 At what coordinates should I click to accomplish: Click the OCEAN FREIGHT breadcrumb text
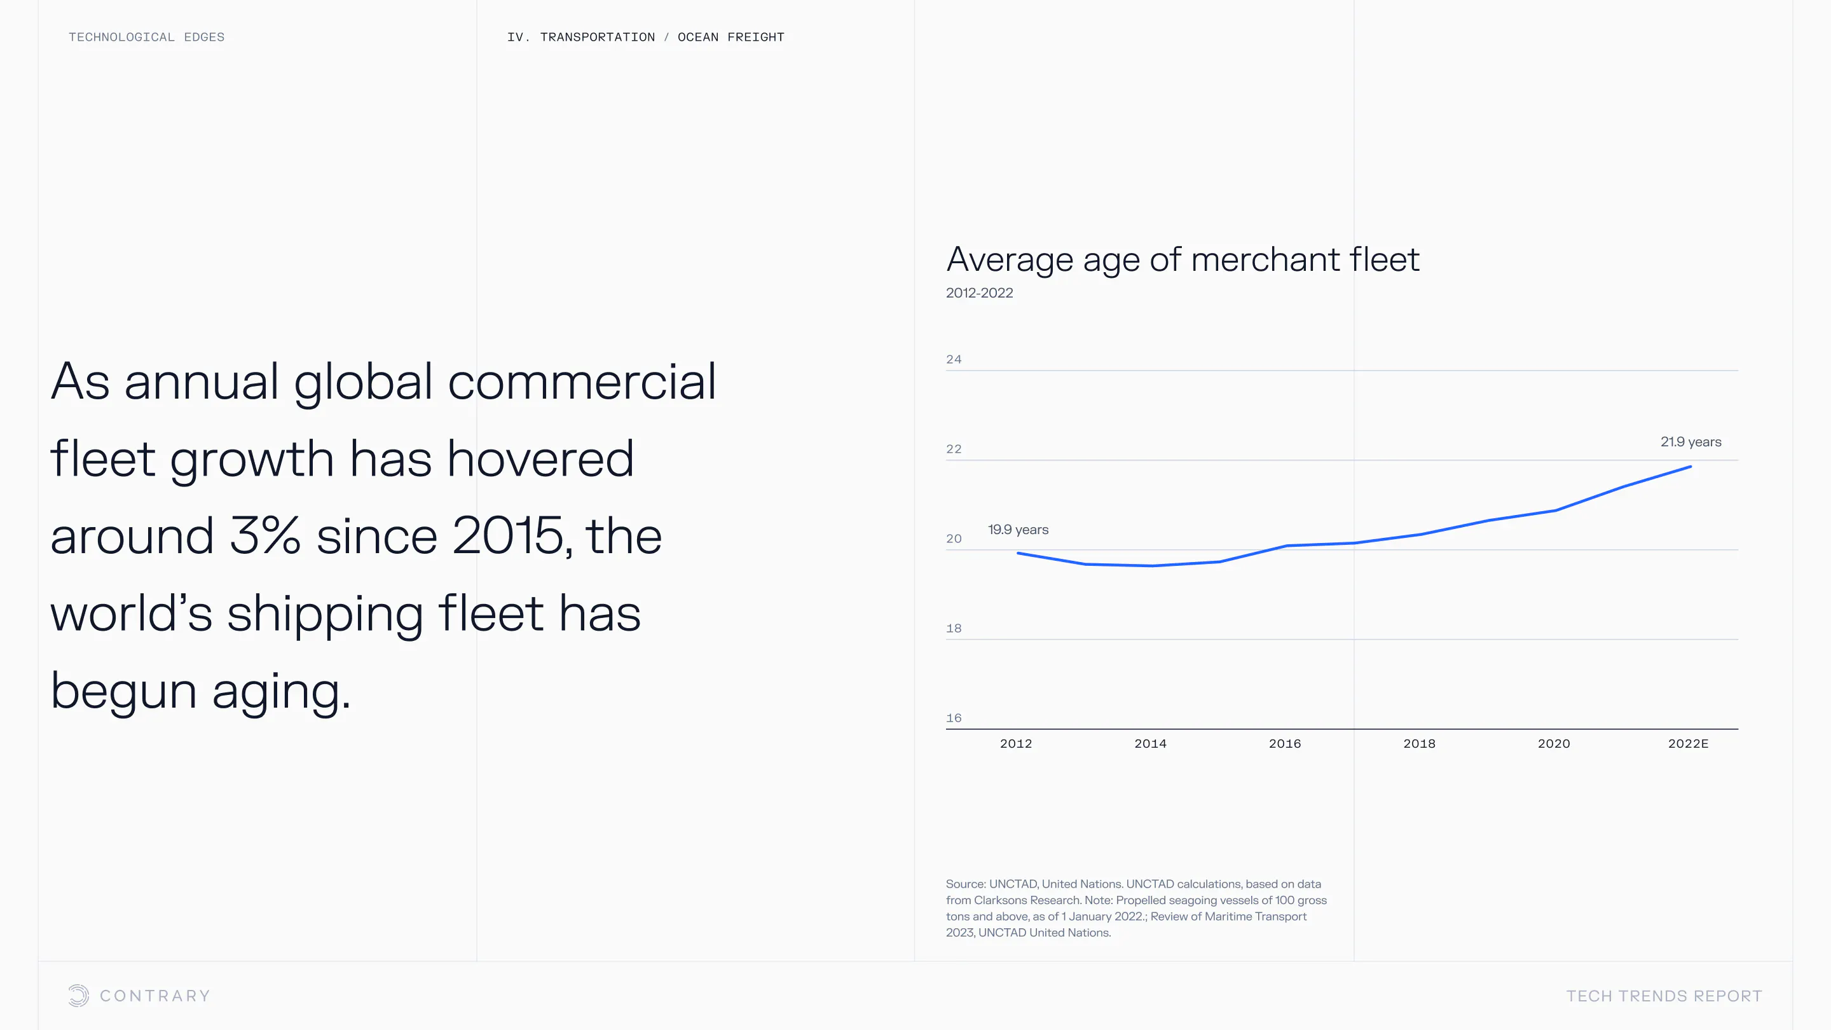point(730,37)
